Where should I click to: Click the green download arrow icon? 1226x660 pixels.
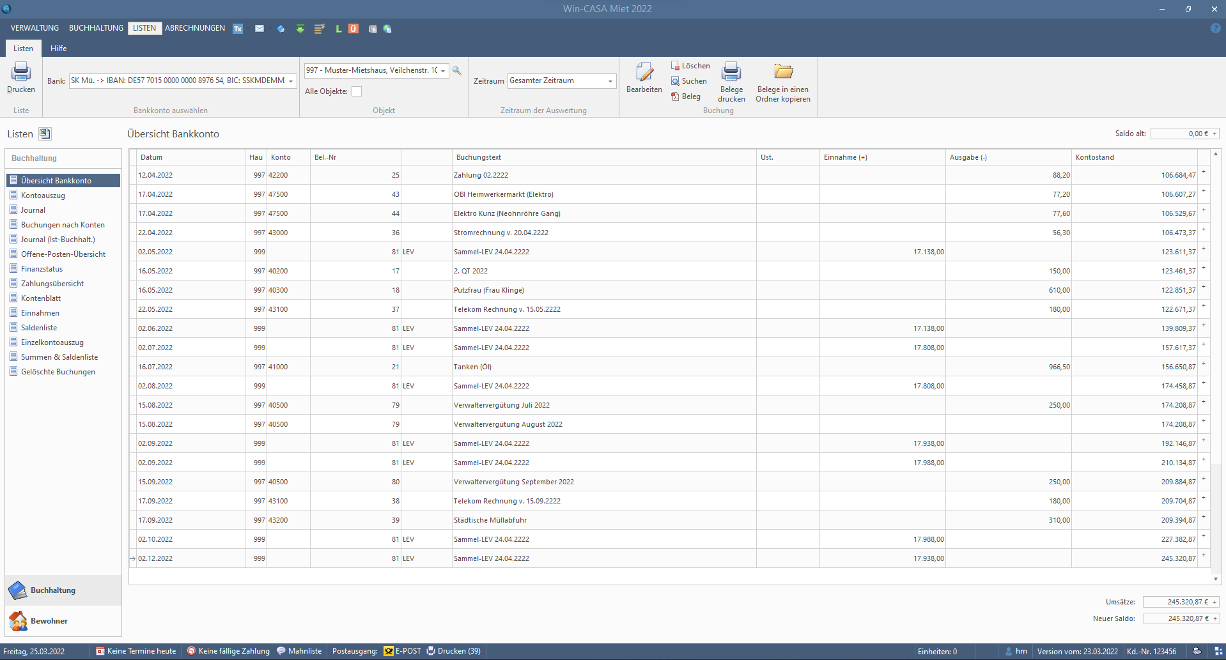300,29
